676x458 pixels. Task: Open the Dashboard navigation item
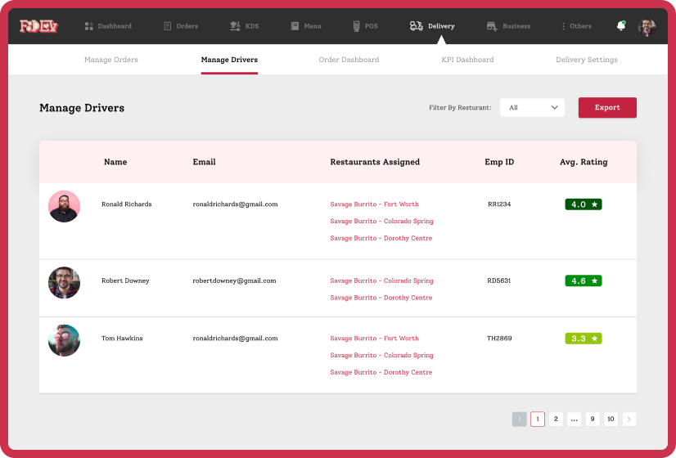(108, 26)
